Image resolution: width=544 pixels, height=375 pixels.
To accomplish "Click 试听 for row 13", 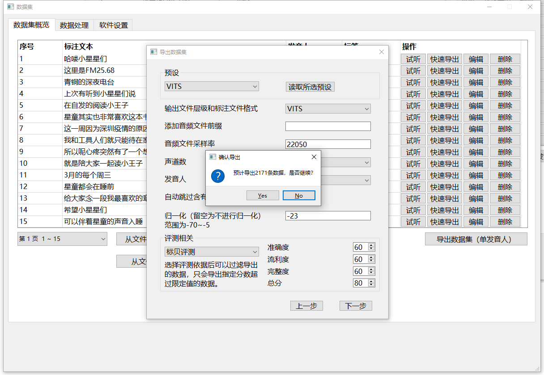I will coord(413,198).
